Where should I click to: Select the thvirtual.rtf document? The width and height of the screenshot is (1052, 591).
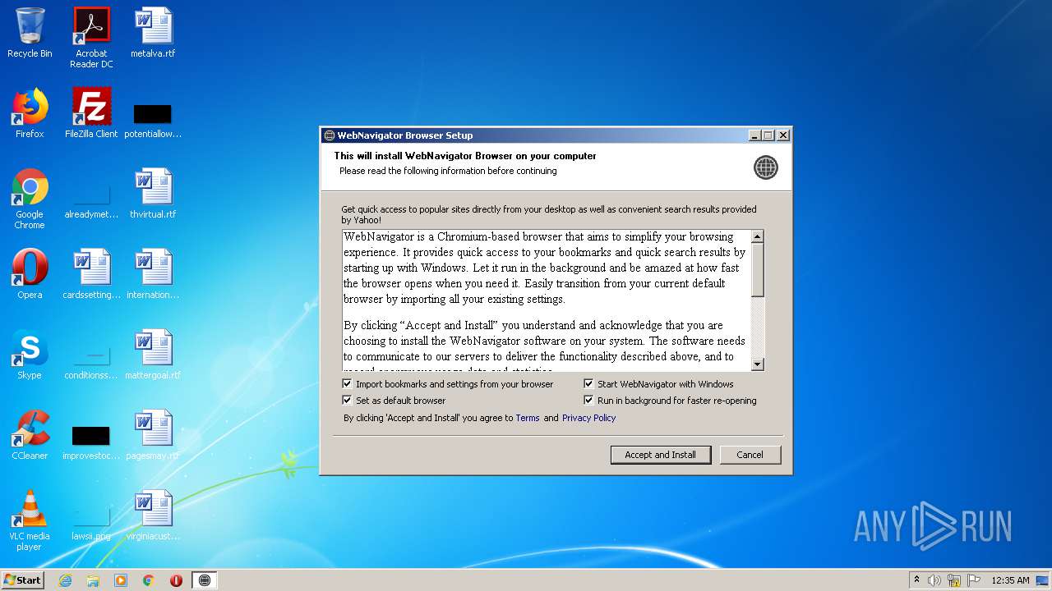click(153, 194)
